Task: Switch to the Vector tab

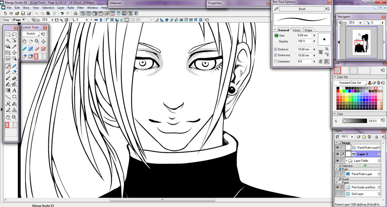Action: point(297,30)
